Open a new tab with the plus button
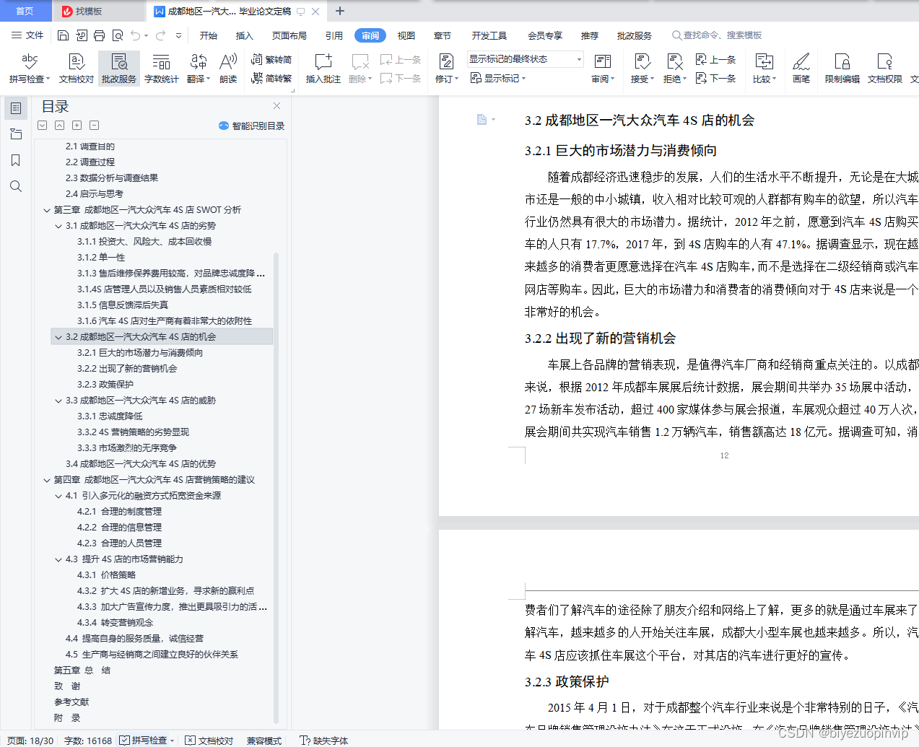 (340, 11)
